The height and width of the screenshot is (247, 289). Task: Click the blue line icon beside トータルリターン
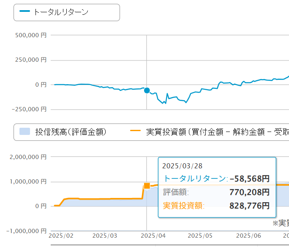point(25,12)
